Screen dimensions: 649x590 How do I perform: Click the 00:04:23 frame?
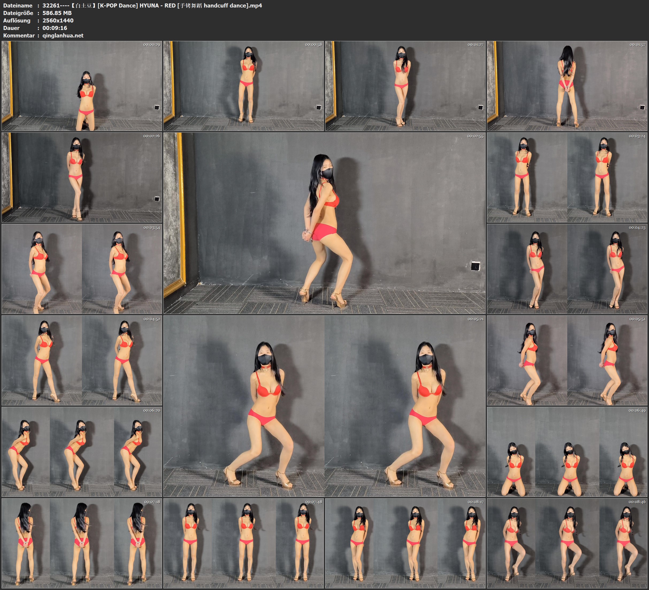pyautogui.click(x=567, y=269)
